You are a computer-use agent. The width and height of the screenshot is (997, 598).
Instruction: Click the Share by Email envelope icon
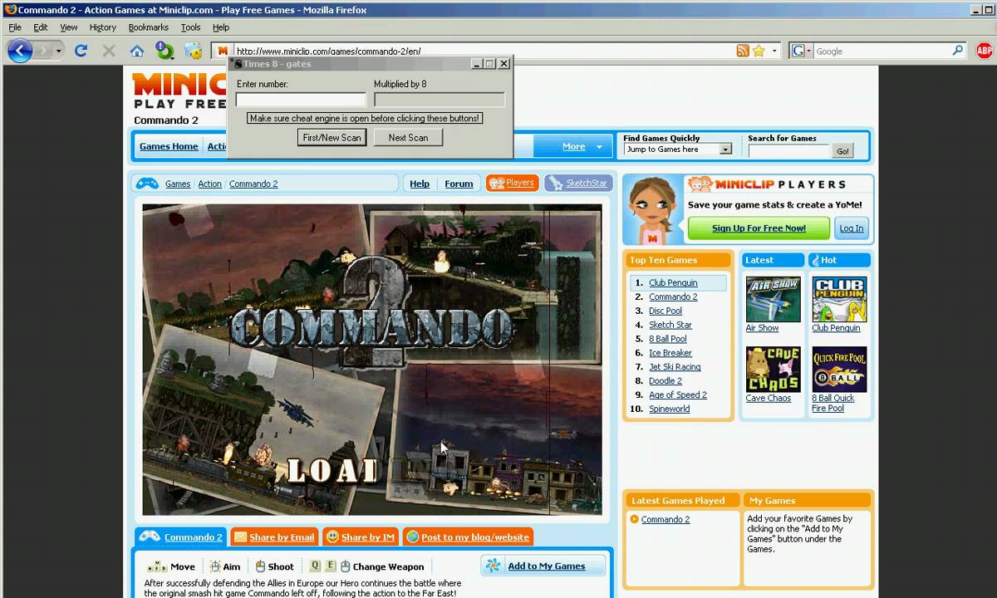pyautogui.click(x=240, y=537)
